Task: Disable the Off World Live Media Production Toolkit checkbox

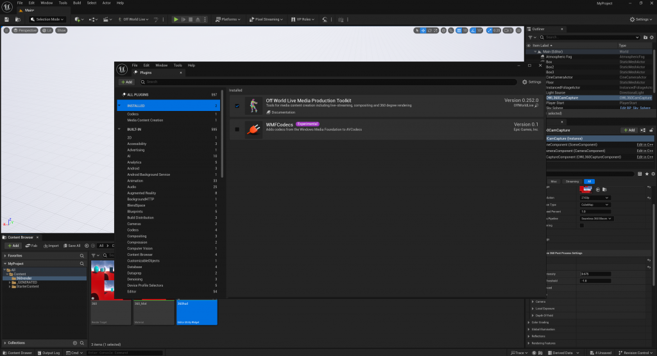Action: coord(237,106)
